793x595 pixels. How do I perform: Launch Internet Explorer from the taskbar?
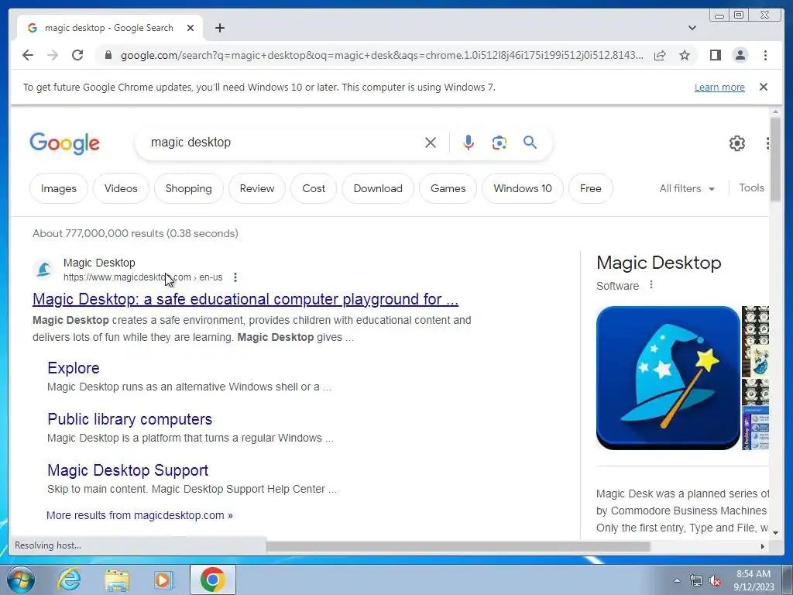(x=69, y=580)
